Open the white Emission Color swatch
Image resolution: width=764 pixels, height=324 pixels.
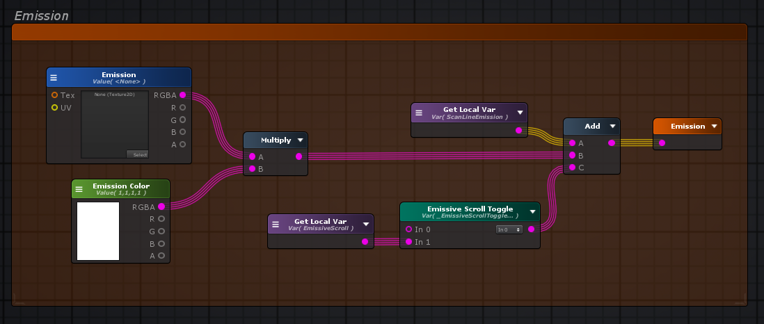(98, 231)
